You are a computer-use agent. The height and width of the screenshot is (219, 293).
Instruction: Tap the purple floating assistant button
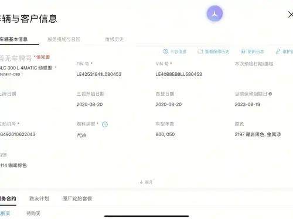click(214, 13)
